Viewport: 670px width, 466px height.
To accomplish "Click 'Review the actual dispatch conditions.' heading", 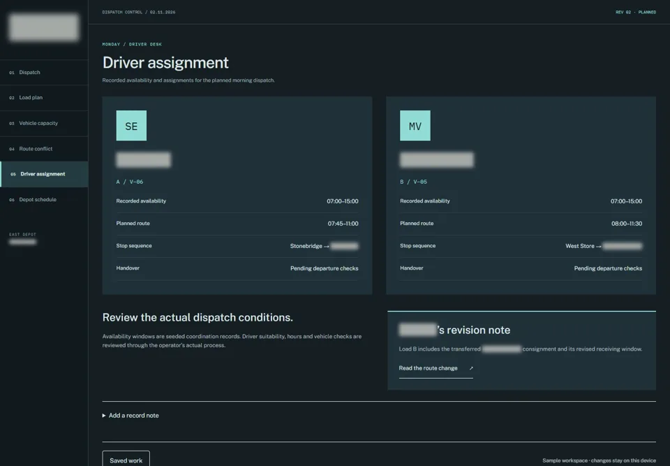I will coord(198,317).
